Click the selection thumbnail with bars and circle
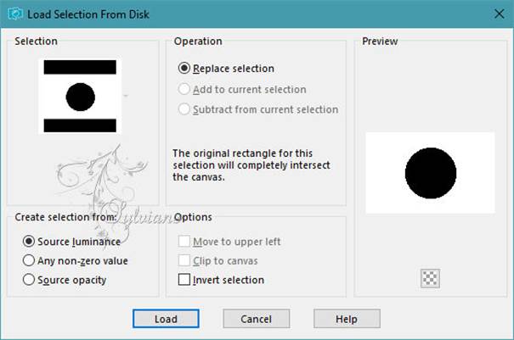 coord(80,96)
